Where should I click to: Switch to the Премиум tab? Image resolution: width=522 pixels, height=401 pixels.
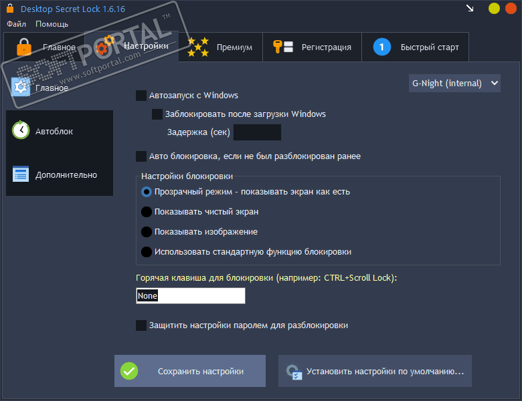(x=221, y=47)
